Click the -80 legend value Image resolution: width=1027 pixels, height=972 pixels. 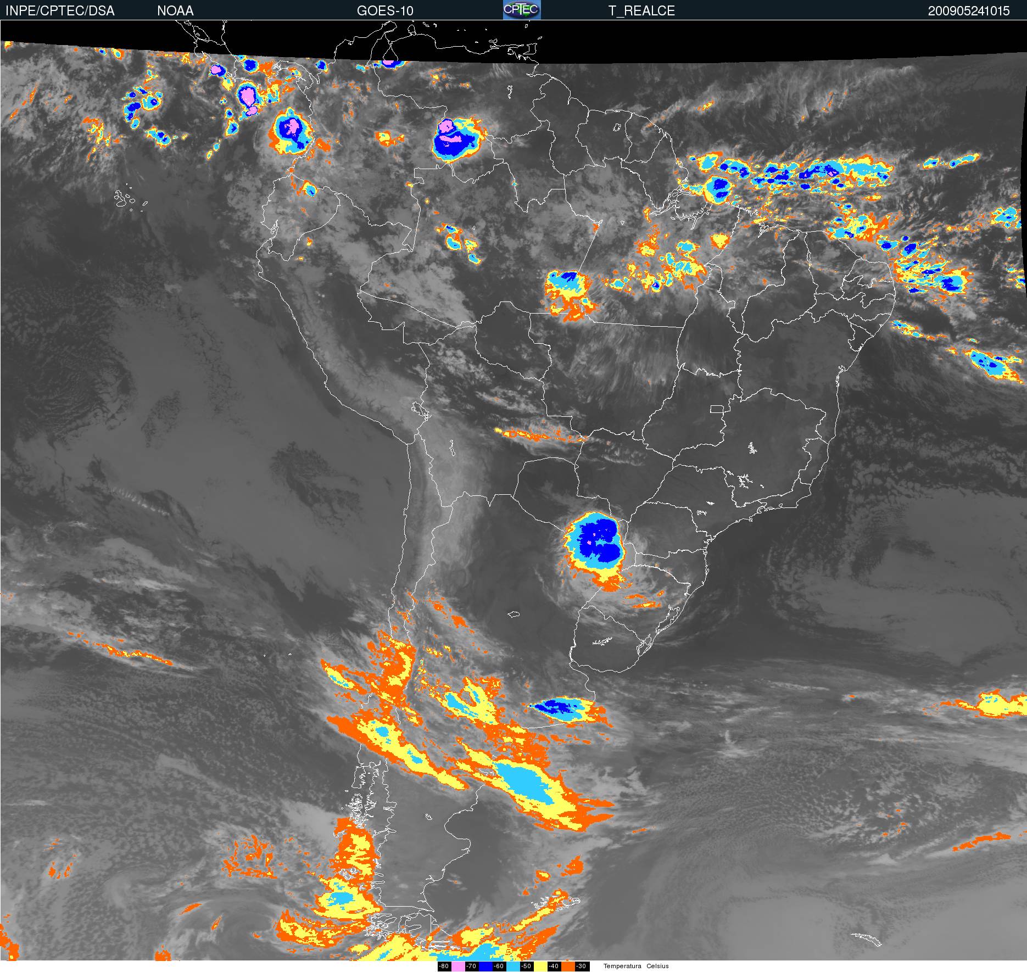tap(444, 967)
